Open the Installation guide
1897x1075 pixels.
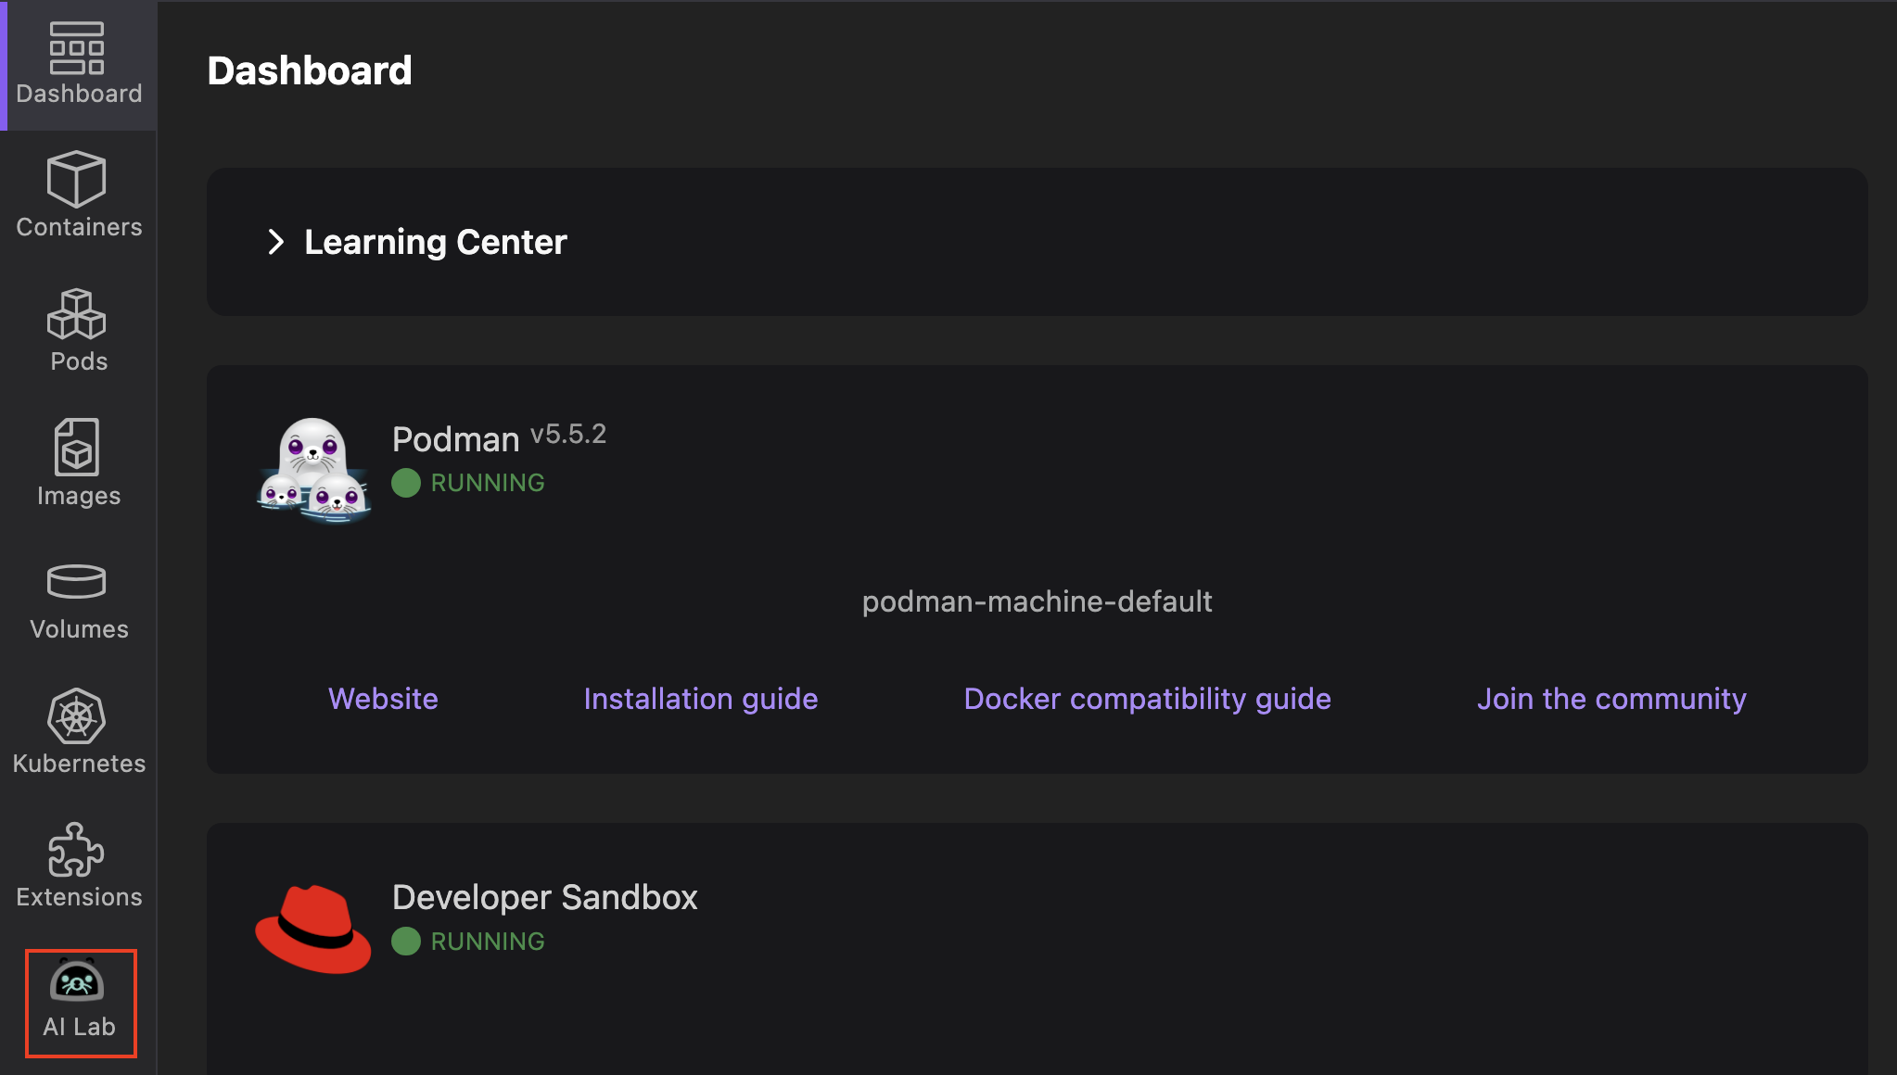[x=700, y=699]
